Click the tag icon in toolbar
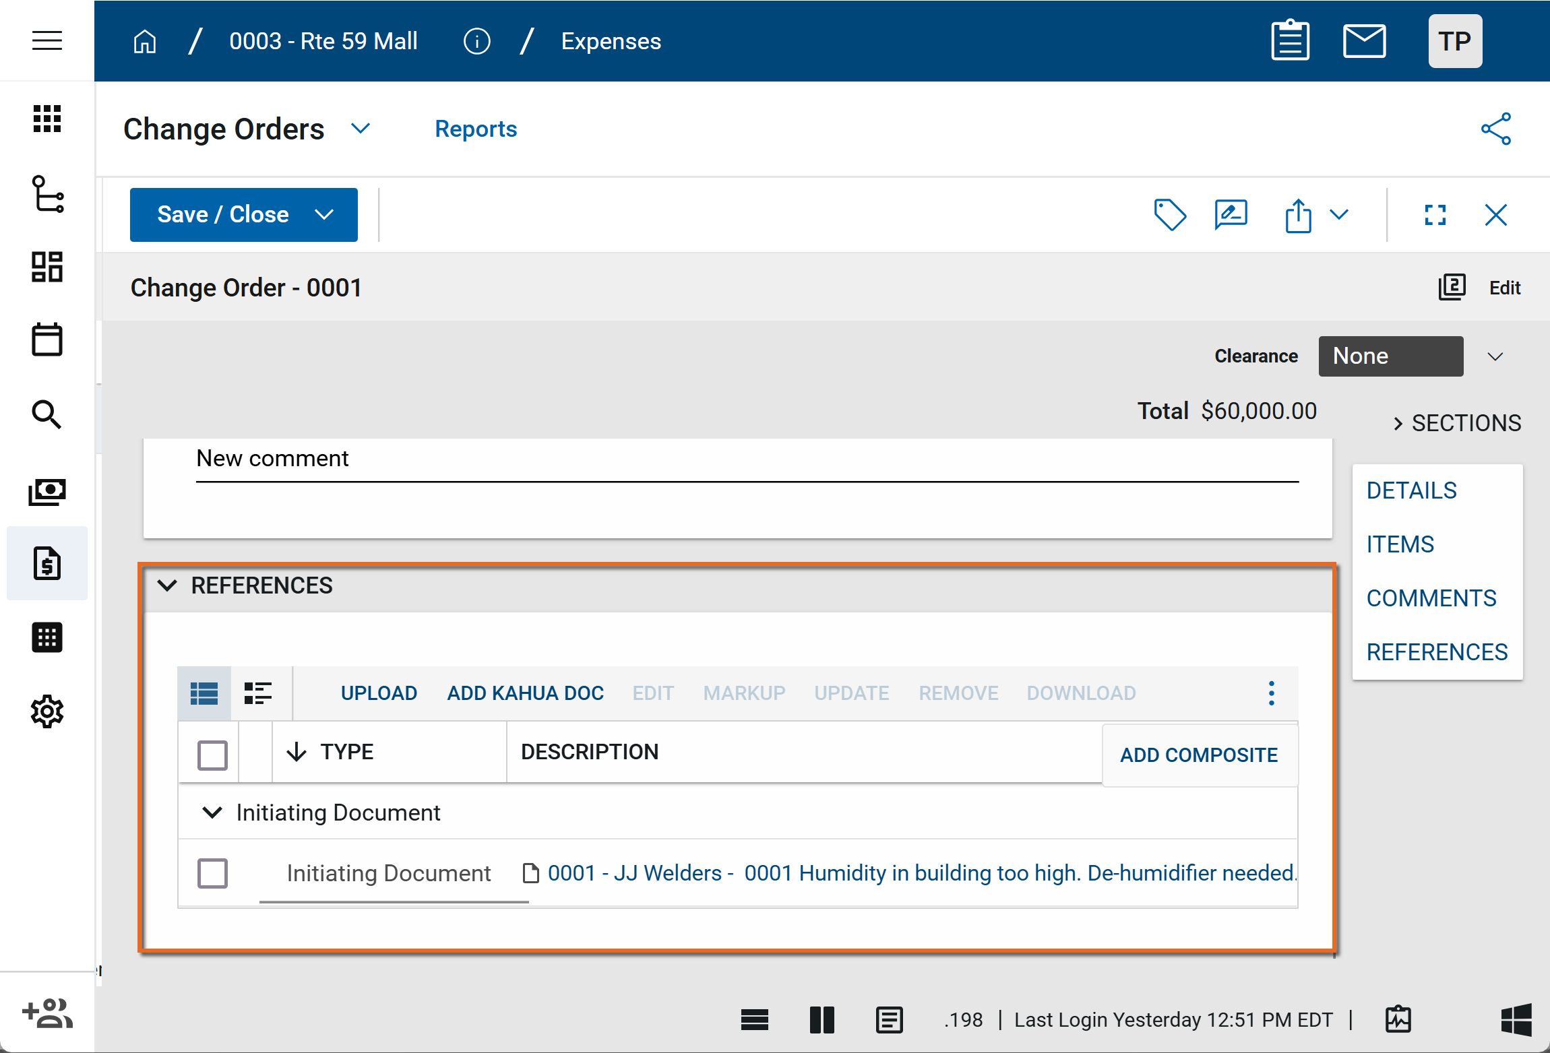This screenshot has width=1550, height=1053. click(x=1170, y=215)
